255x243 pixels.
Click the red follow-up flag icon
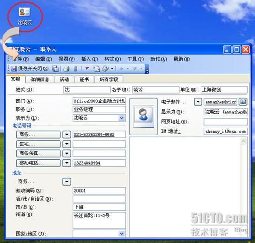(x=87, y=68)
